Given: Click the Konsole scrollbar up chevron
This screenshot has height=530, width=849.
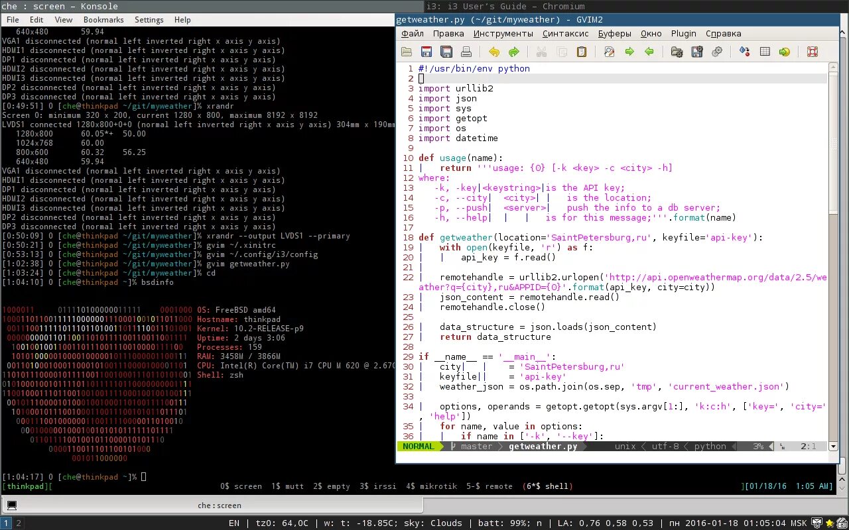Looking at the screenshot, I should (x=842, y=480).
